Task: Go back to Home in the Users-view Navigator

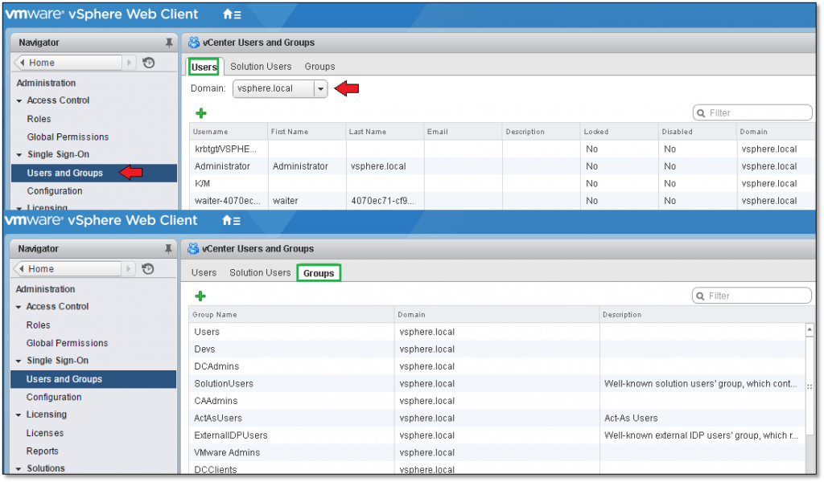Action: click(68, 63)
